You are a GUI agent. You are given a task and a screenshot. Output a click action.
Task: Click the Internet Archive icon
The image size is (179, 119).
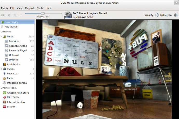coord(4,102)
